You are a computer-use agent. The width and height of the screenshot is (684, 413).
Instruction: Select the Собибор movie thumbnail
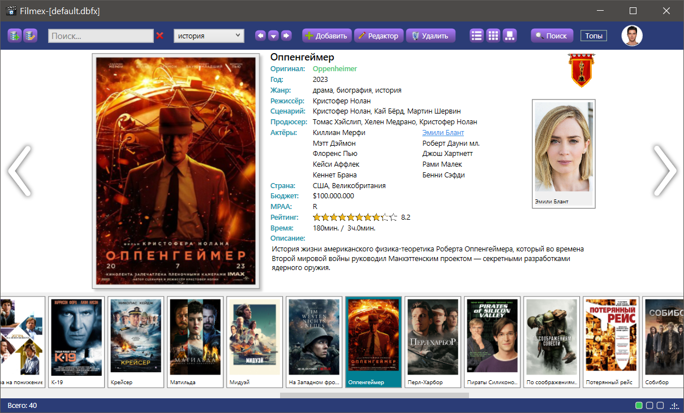tap(663, 342)
